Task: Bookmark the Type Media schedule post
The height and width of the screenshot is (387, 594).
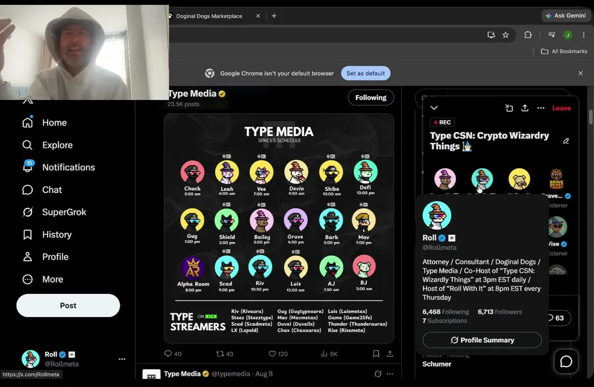Action: tap(376, 354)
